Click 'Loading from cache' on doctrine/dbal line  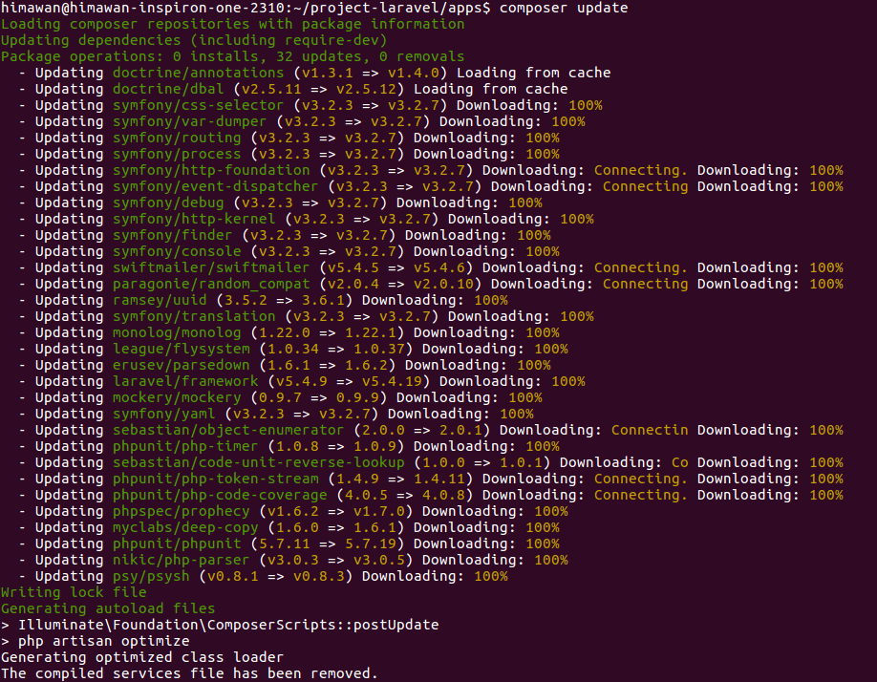point(490,90)
